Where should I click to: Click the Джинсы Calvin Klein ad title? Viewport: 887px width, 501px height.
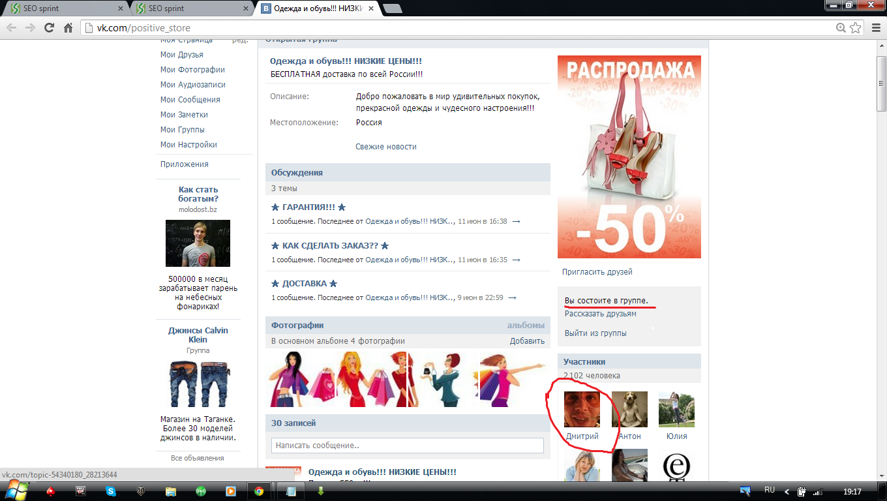tap(198, 335)
